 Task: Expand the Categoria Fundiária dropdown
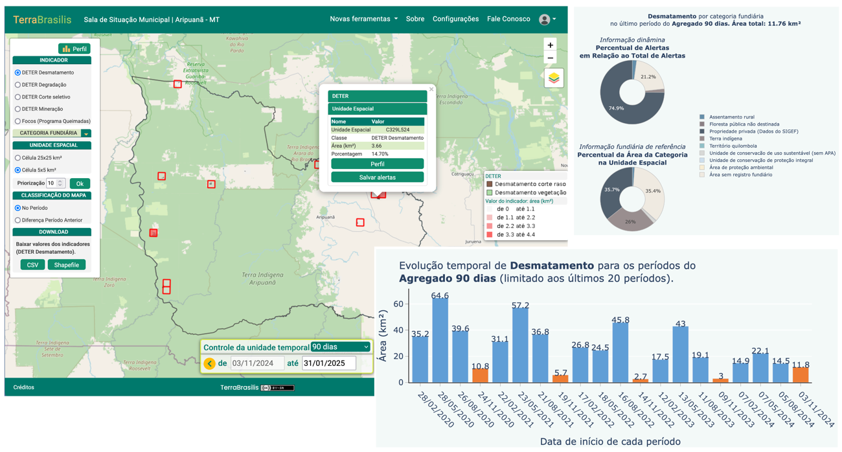85,133
